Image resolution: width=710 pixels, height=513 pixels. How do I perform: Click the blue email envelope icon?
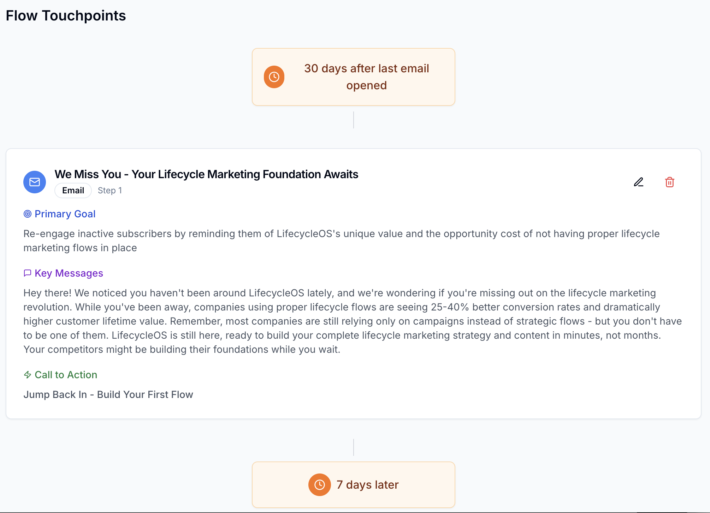pyautogui.click(x=35, y=182)
